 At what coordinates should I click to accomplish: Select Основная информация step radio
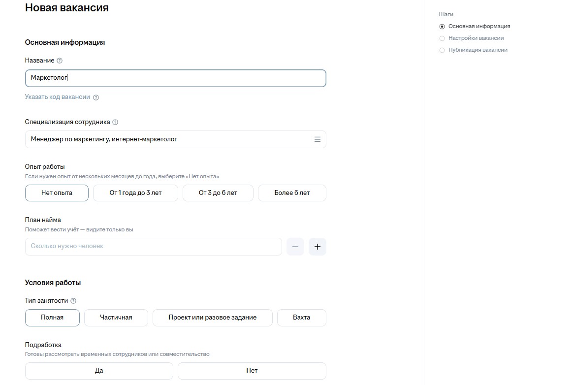(x=442, y=27)
